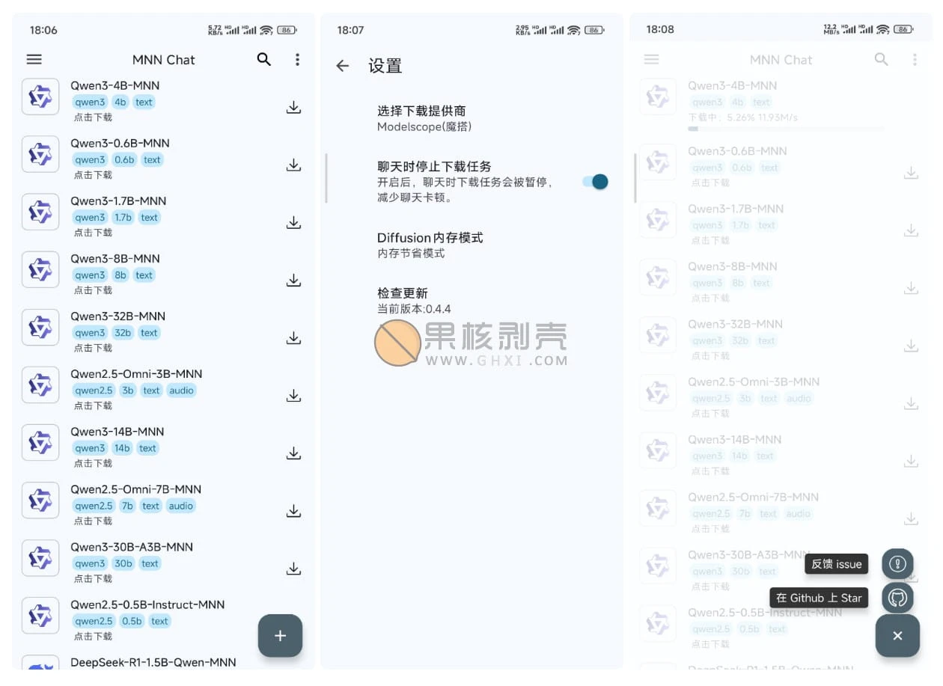Image resolution: width=943 pixels, height=686 pixels.
Task: Tap the GitHub octocat icon button
Action: (897, 598)
